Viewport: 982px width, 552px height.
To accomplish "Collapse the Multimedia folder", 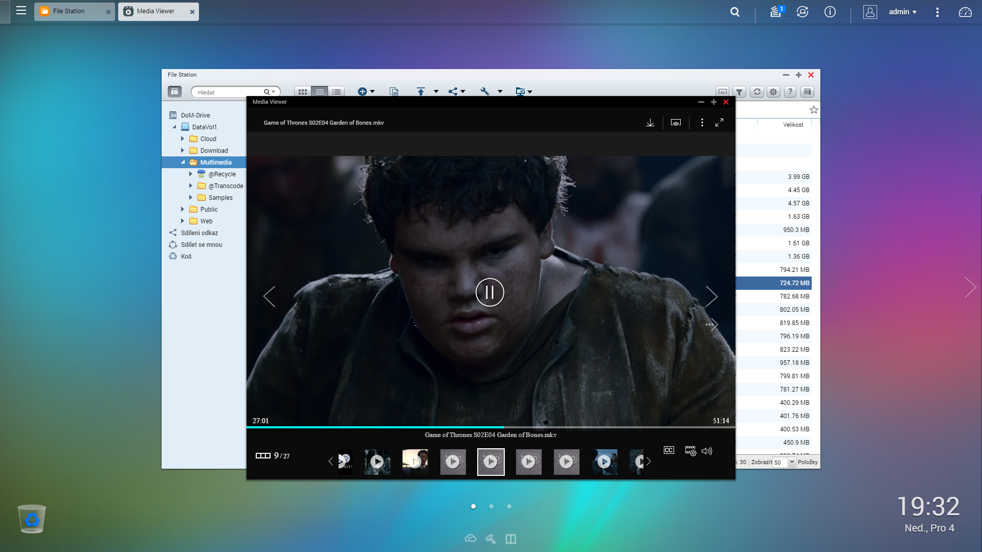I will point(183,162).
